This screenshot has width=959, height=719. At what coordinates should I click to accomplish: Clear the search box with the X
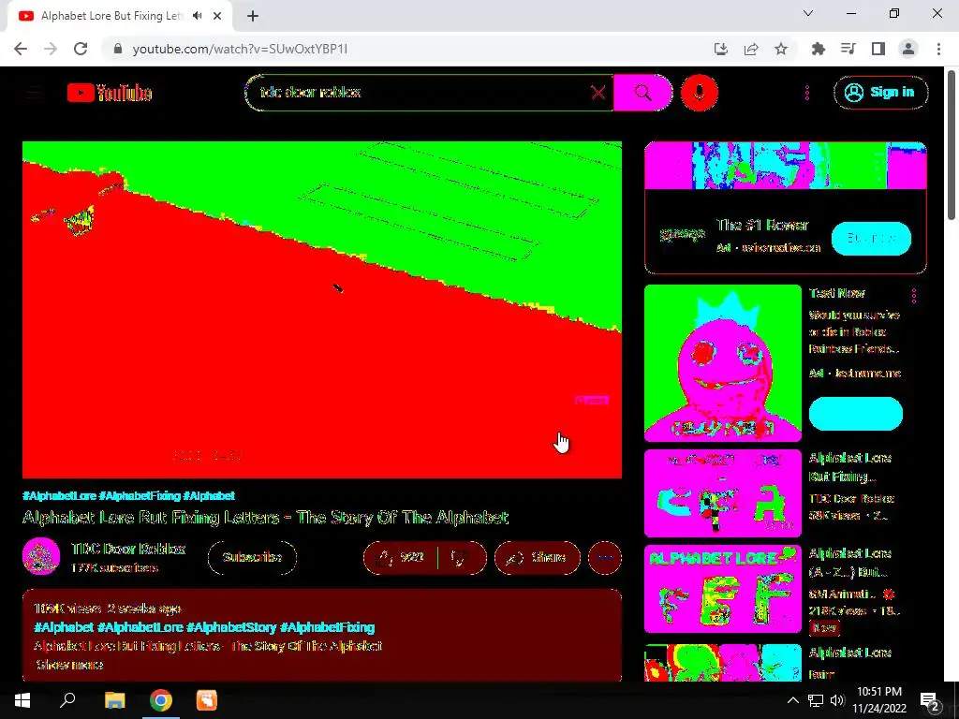[x=598, y=93]
